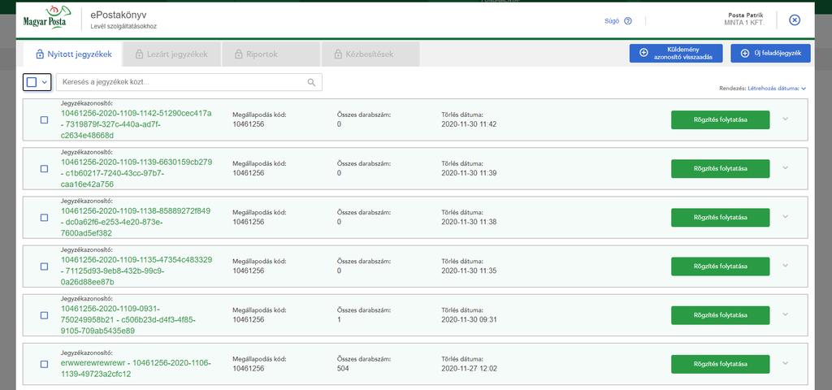This screenshot has width=832, height=390.
Task: Expand the row deleted 2020-11-27 12:02
Action: point(786,363)
